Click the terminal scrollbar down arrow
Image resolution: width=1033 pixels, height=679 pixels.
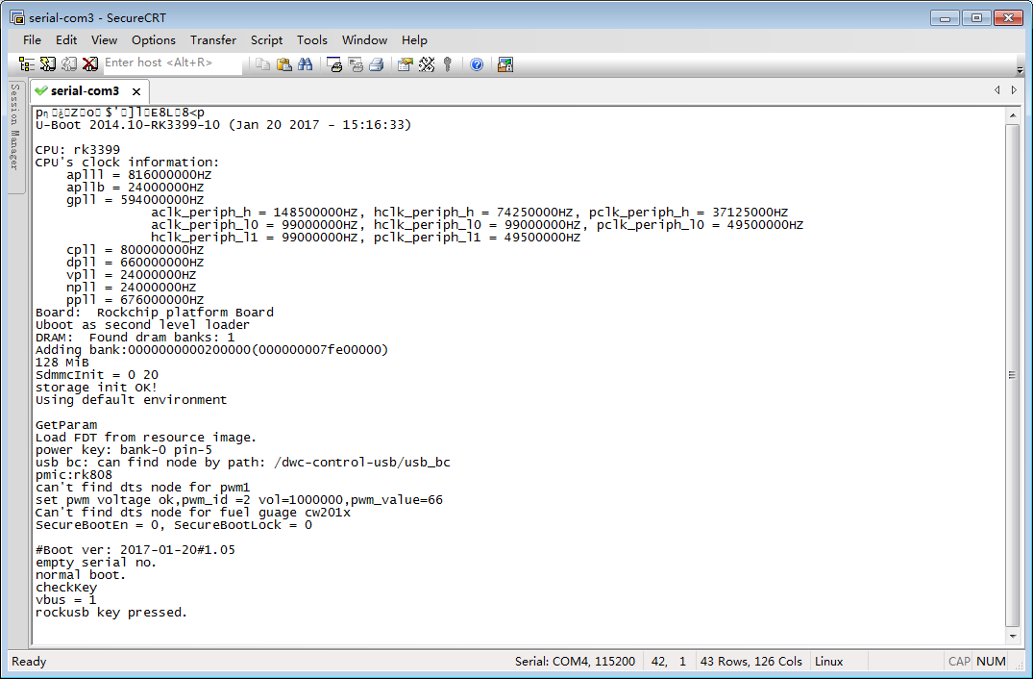coord(1011,636)
